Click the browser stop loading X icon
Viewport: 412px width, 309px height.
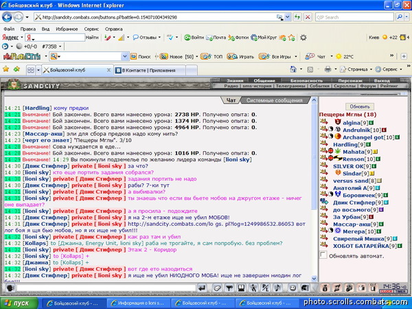[x=308, y=17]
